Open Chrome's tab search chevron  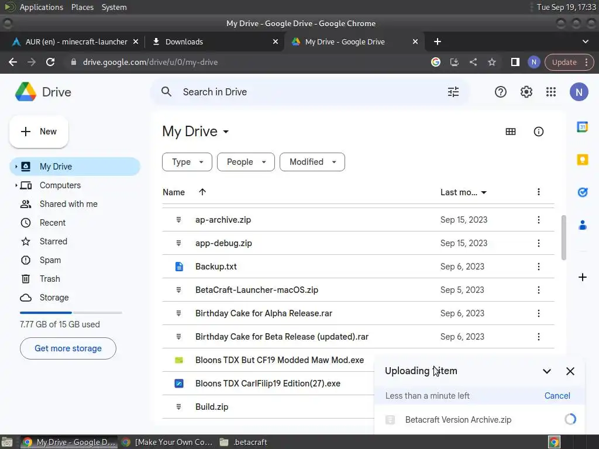coord(585,42)
